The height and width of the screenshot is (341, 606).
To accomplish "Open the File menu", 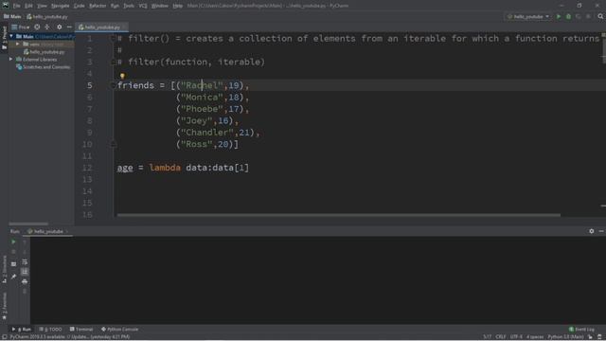I will click(17, 6).
